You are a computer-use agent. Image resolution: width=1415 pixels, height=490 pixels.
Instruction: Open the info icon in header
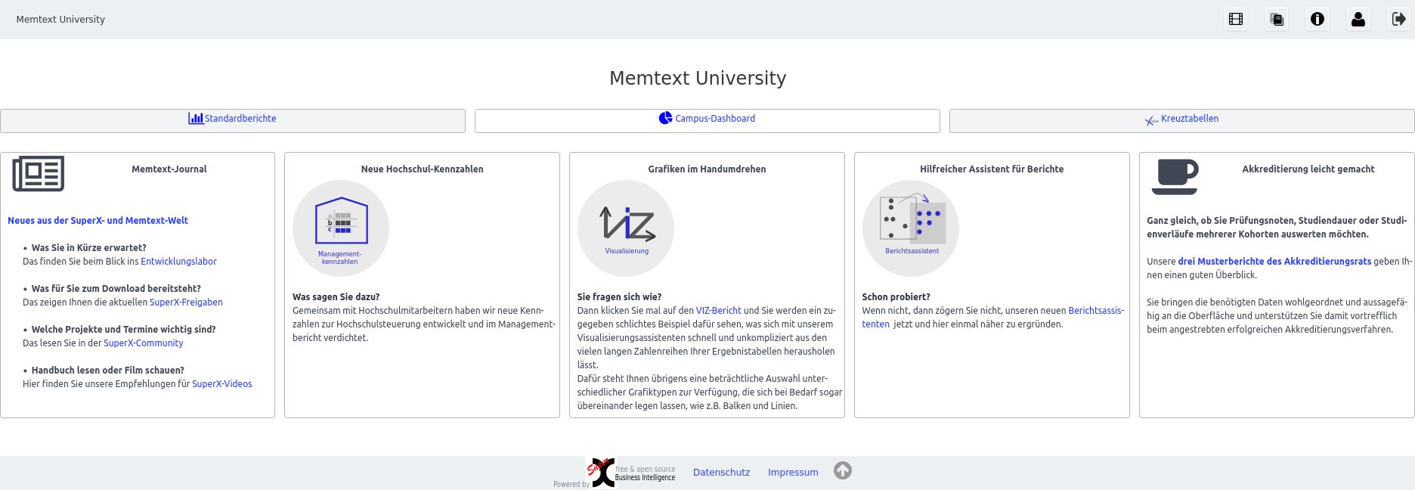tap(1317, 20)
